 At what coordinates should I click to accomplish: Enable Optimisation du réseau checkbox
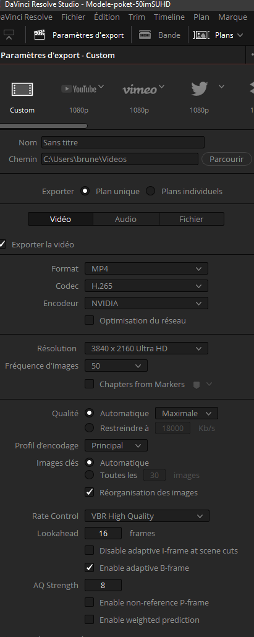(x=89, y=320)
